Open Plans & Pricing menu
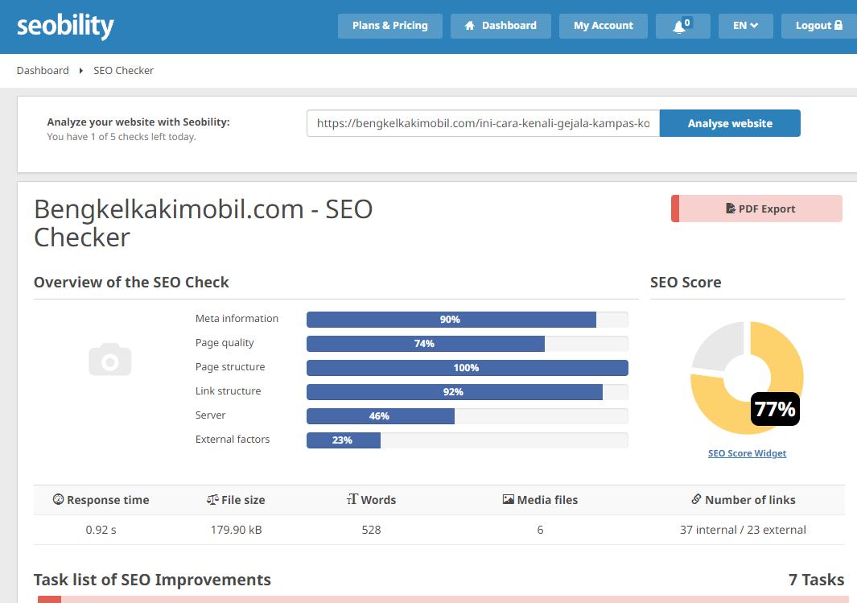The width and height of the screenshot is (857, 603). click(389, 26)
